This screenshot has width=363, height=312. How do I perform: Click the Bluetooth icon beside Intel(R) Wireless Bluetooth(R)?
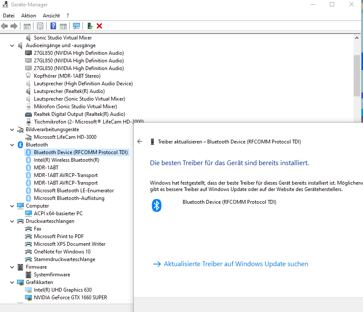point(28,160)
